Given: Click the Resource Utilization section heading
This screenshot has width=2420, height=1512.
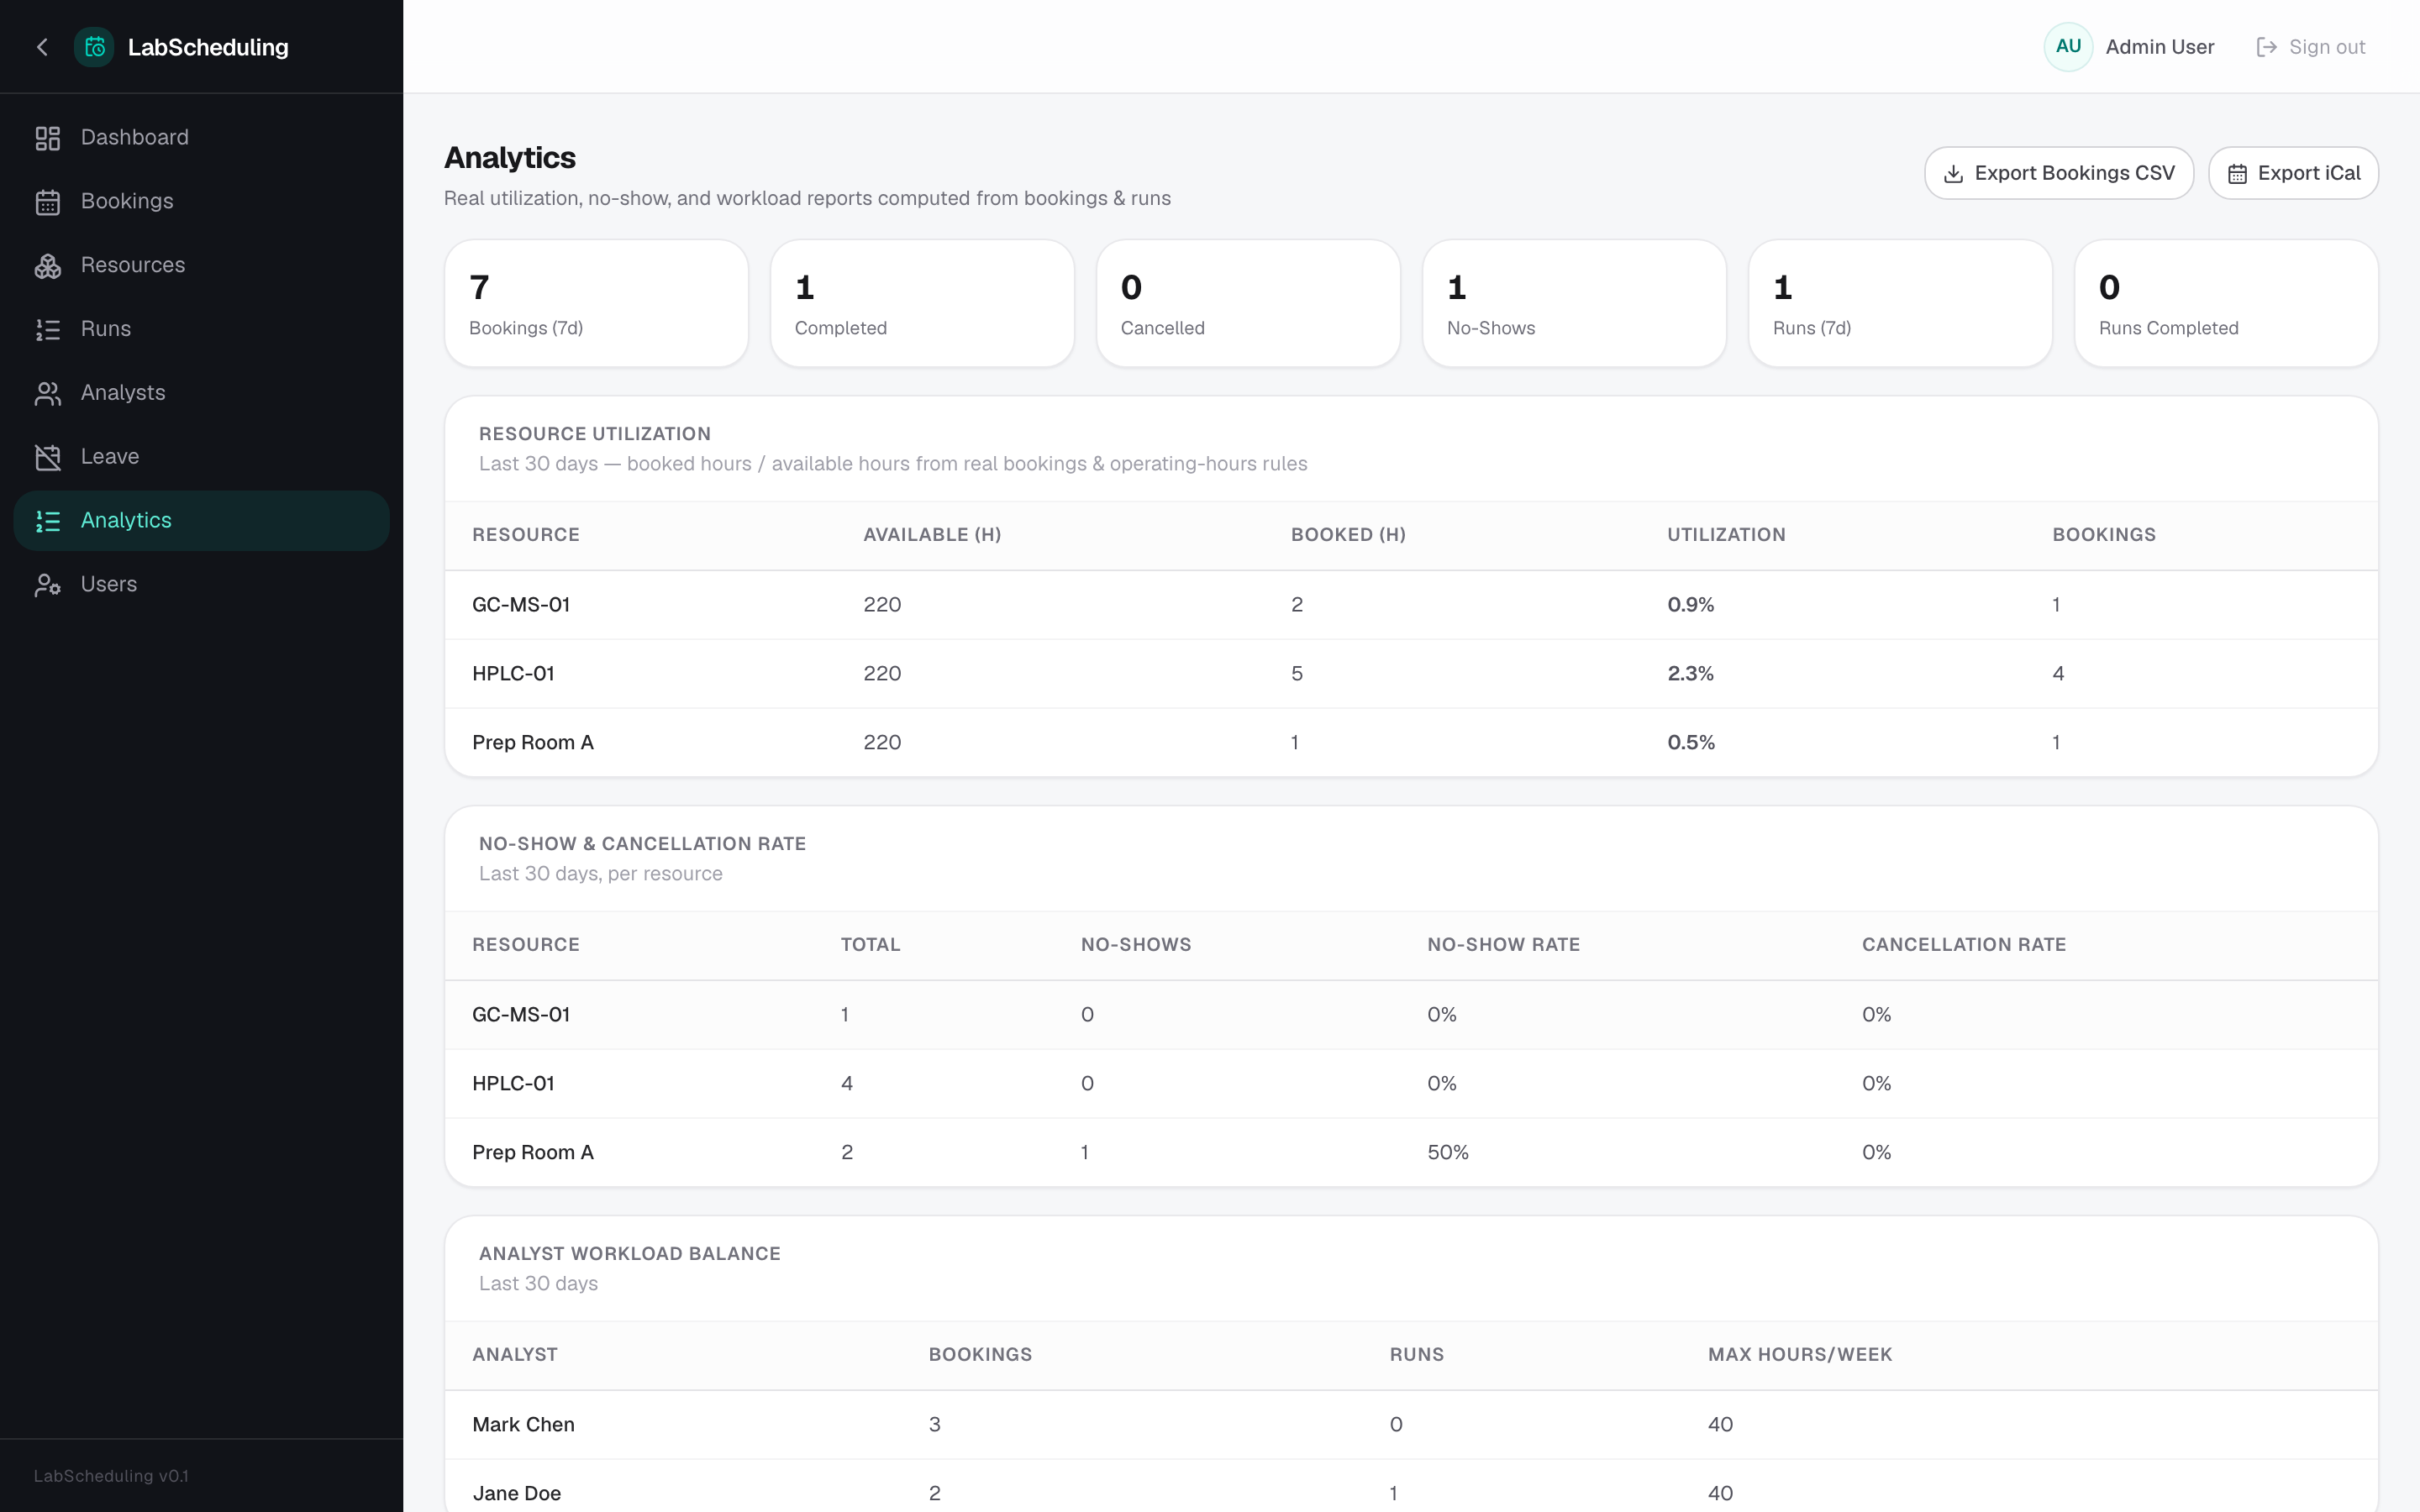Looking at the screenshot, I should pos(595,434).
